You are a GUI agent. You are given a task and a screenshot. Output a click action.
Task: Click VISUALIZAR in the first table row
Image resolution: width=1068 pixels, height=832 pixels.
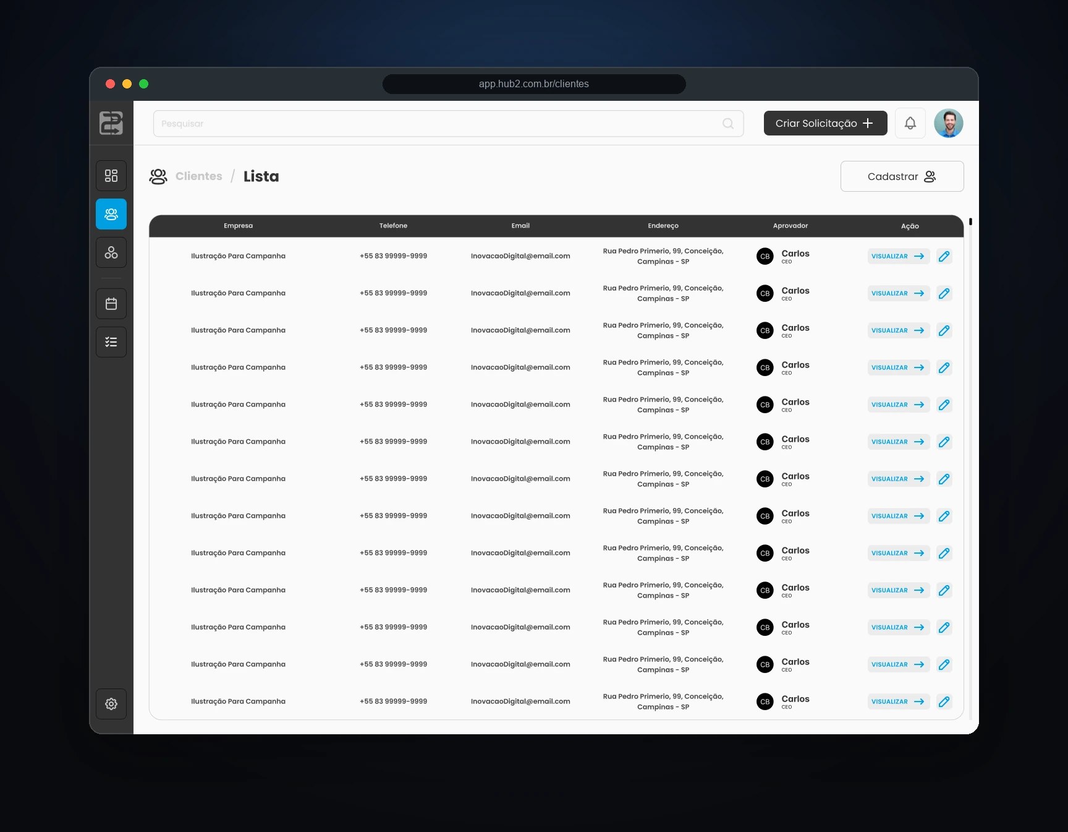899,256
